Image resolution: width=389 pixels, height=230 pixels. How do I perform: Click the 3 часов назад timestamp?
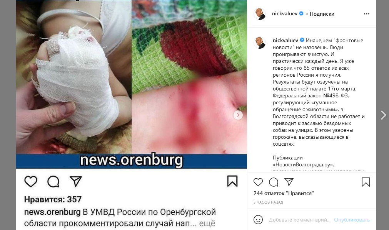point(268,202)
